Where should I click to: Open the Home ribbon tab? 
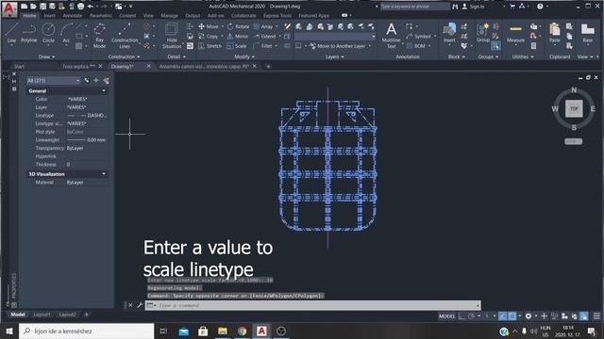pyautogui.click(x=29, y=16)
